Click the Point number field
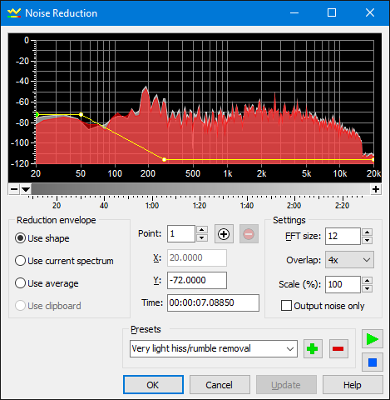390x400 pixels. (181, 234)
